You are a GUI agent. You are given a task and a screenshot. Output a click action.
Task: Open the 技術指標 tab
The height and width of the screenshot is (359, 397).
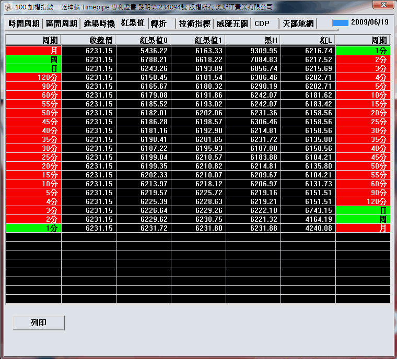point(195,23)
